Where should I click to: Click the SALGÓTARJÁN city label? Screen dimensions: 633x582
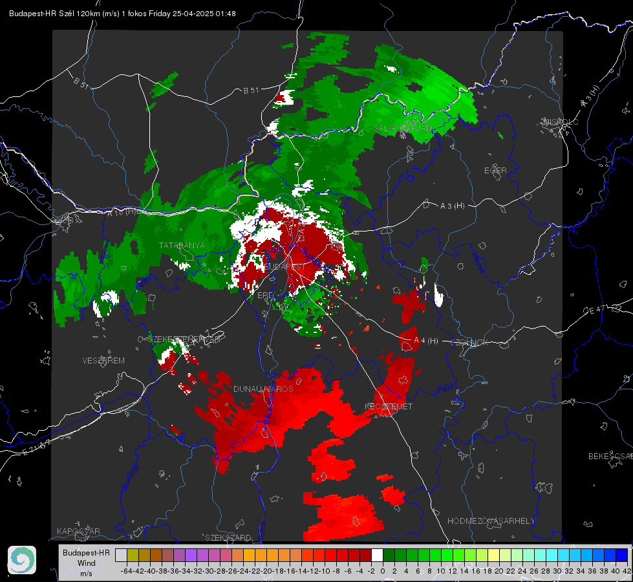tap(402, 129)
